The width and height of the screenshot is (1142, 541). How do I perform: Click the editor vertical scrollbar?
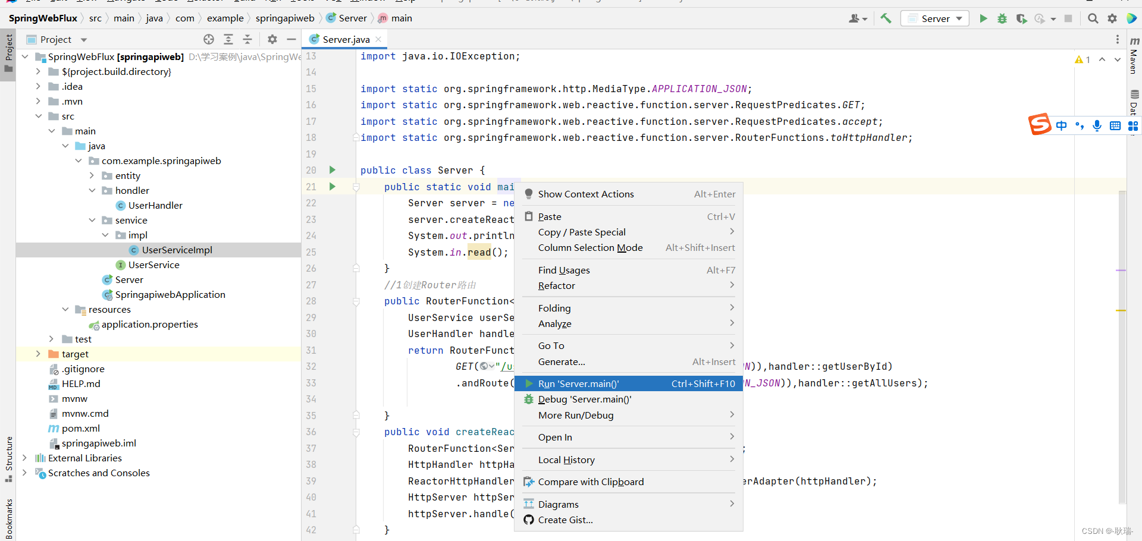click(x=1122, y=347)
